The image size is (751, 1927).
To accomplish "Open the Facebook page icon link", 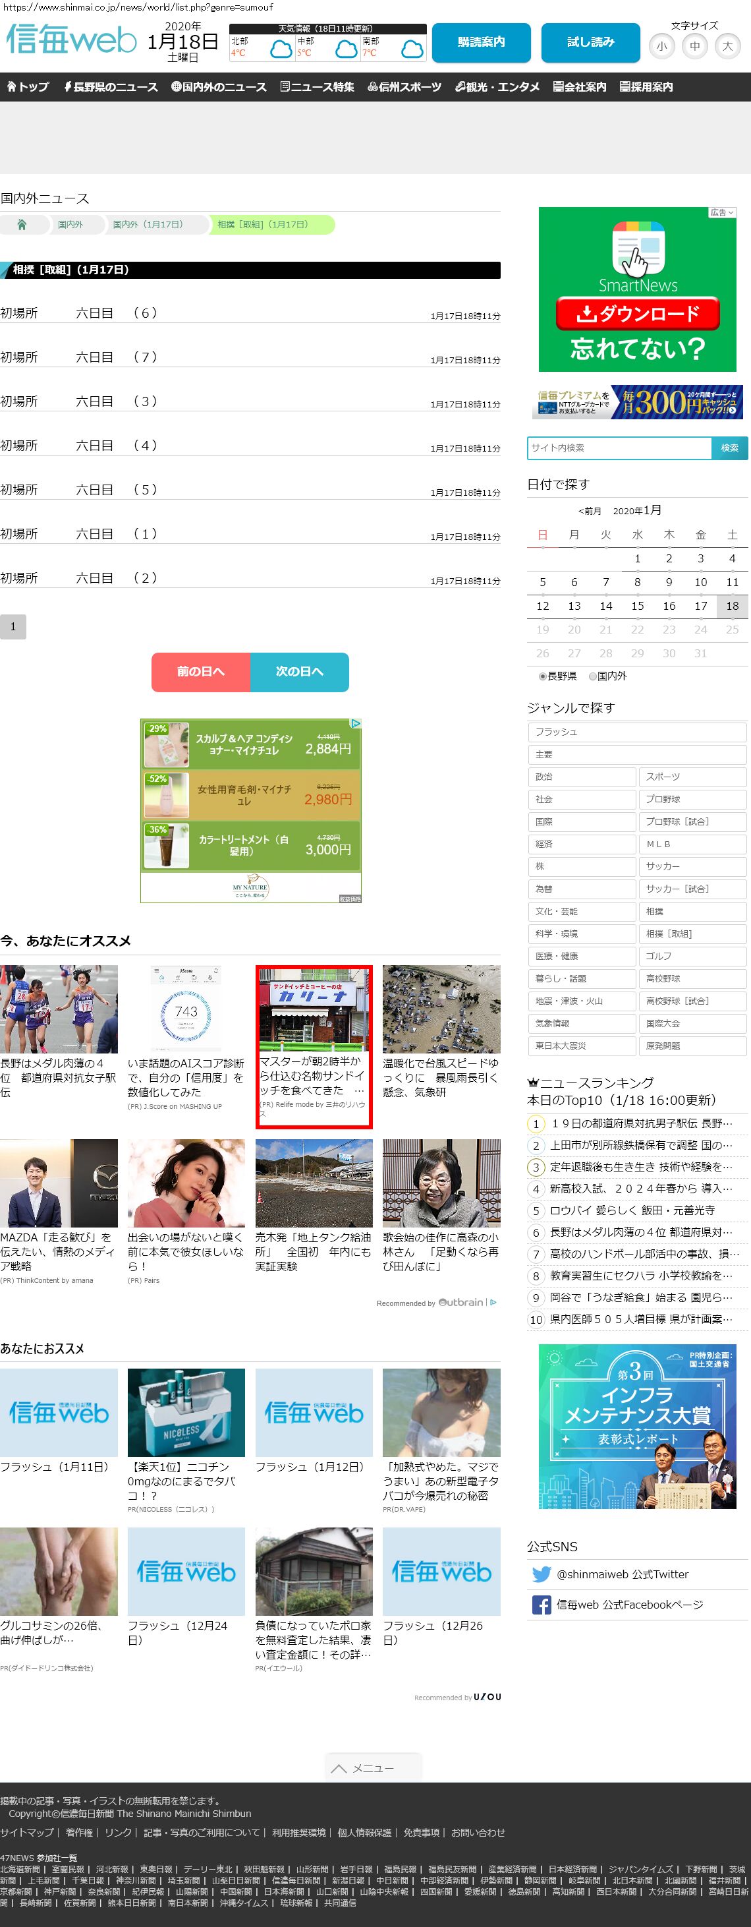I will click(541, 1605).
